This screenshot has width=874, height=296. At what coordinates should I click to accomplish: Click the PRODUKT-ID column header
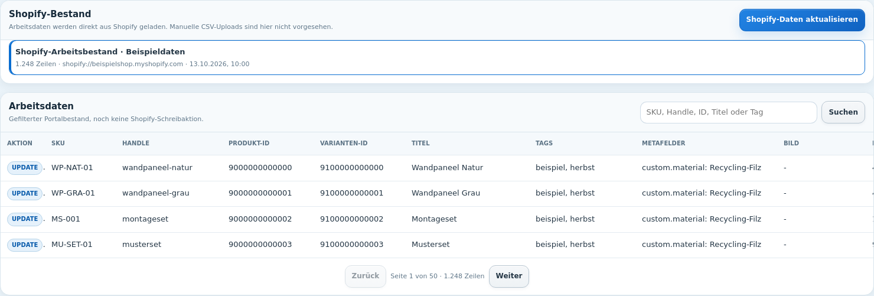[249, 144]
